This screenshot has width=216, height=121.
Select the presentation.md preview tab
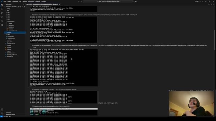(x=43, y=4)
